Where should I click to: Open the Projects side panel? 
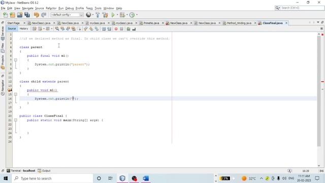[3, 62]
